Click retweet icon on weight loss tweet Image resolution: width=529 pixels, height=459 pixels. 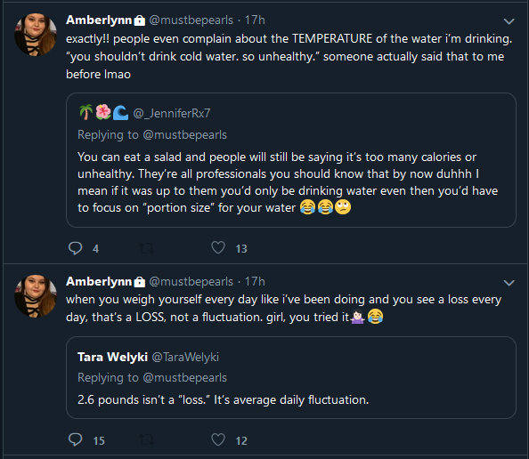[146, 440]
